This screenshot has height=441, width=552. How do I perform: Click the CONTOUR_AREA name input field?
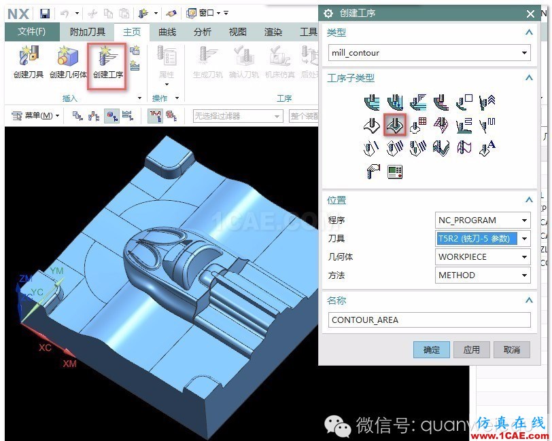(429, 320)
